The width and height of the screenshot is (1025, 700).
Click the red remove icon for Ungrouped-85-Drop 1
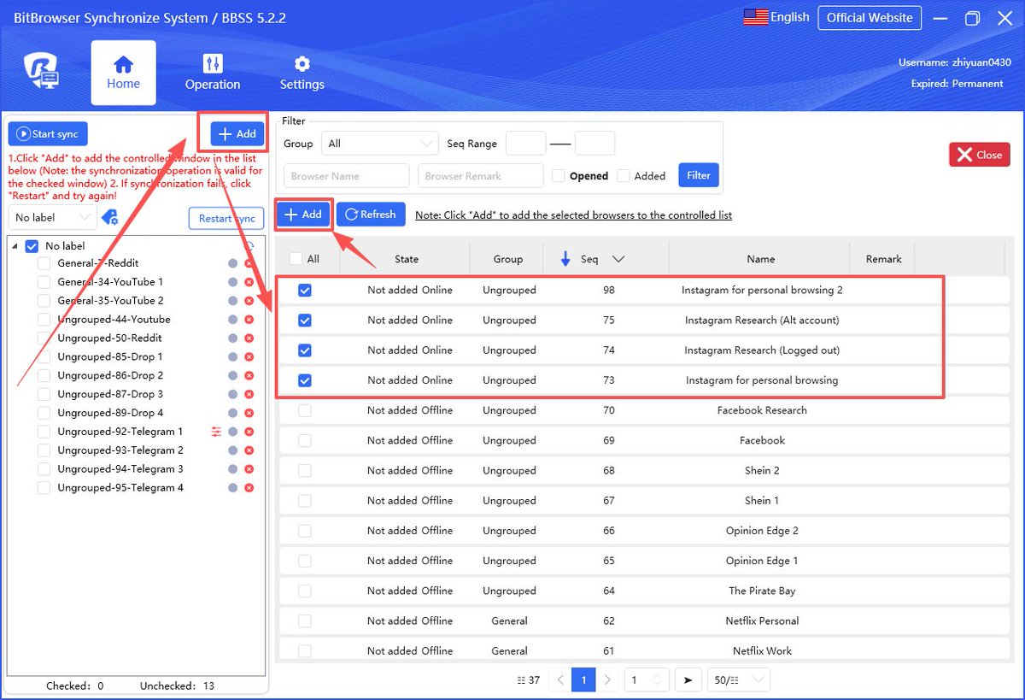click(x=249, y=357)
